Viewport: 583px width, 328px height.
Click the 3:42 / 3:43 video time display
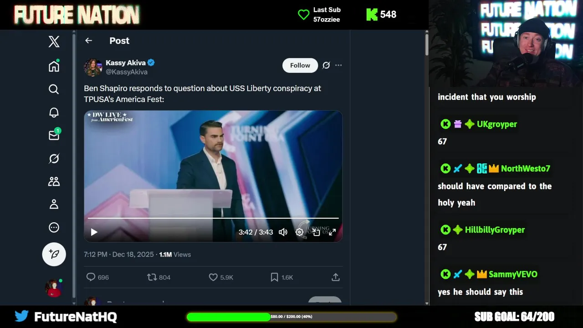[256, 232]
